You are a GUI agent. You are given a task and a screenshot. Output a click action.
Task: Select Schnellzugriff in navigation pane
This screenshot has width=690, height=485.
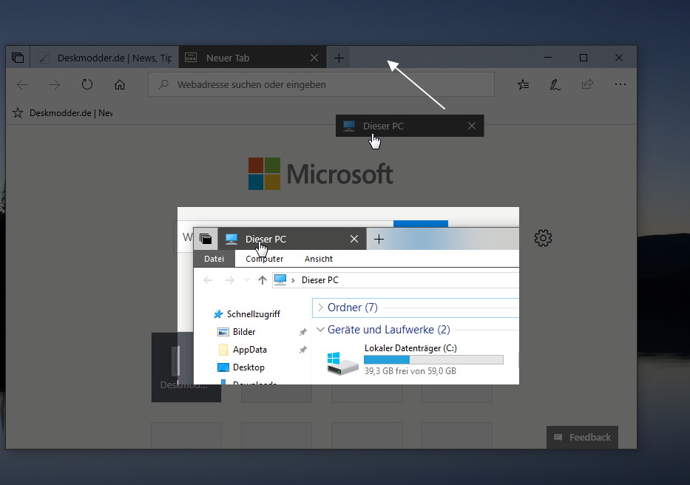click(247, 313)
